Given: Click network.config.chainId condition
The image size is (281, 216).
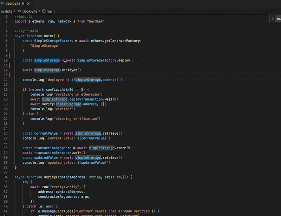Looking at the screenshot, I should 52,89.
